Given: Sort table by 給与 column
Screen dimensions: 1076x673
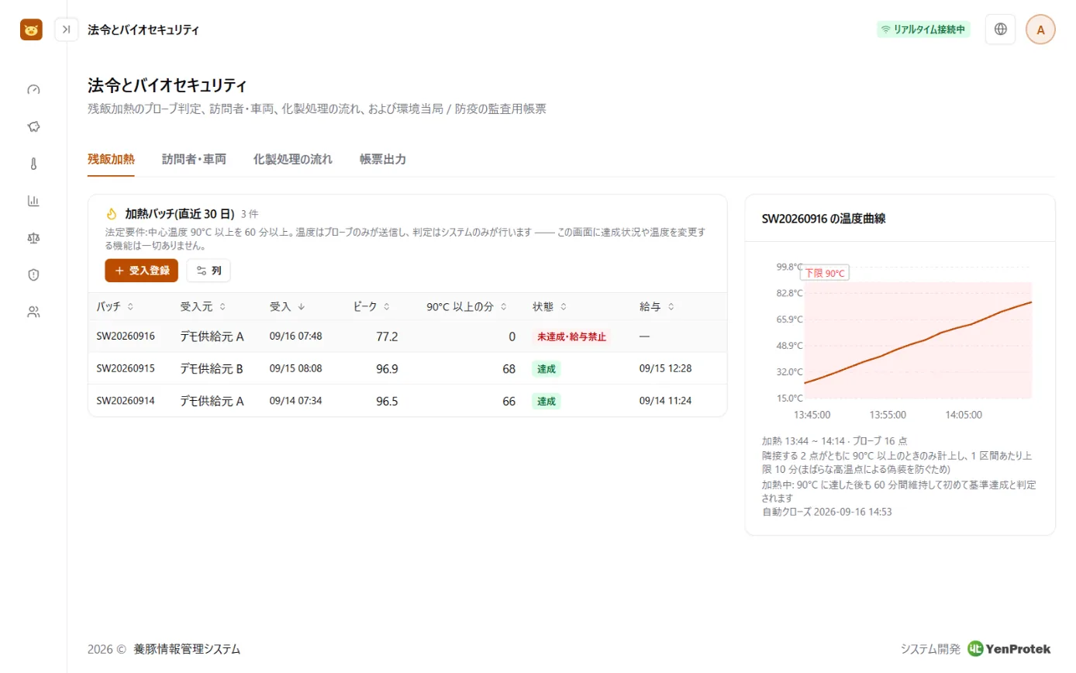Looking at the screenshot, I should (657, 306).
